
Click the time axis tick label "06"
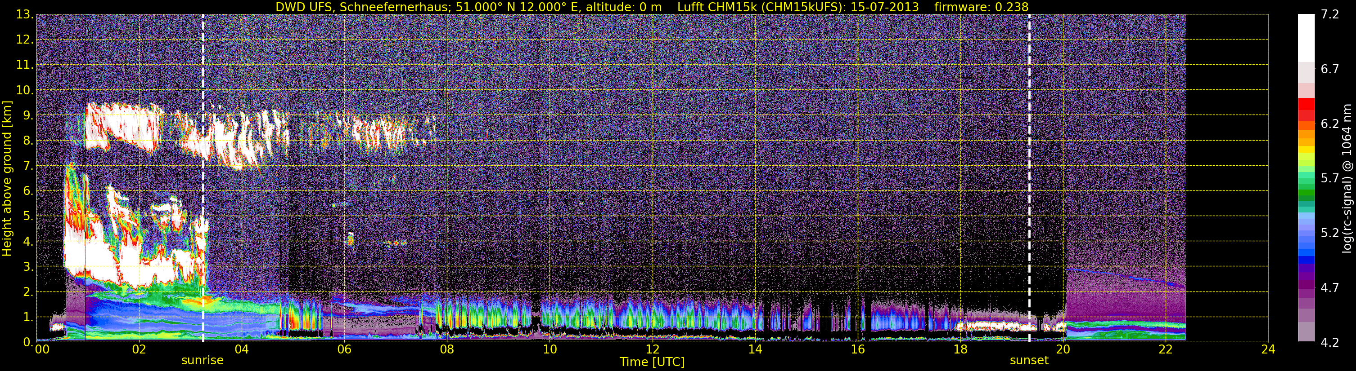(344, 350)
